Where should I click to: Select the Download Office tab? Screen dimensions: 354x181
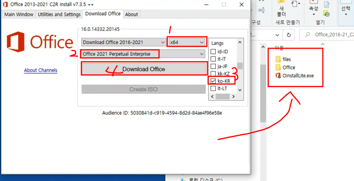(x=103, y=14)
